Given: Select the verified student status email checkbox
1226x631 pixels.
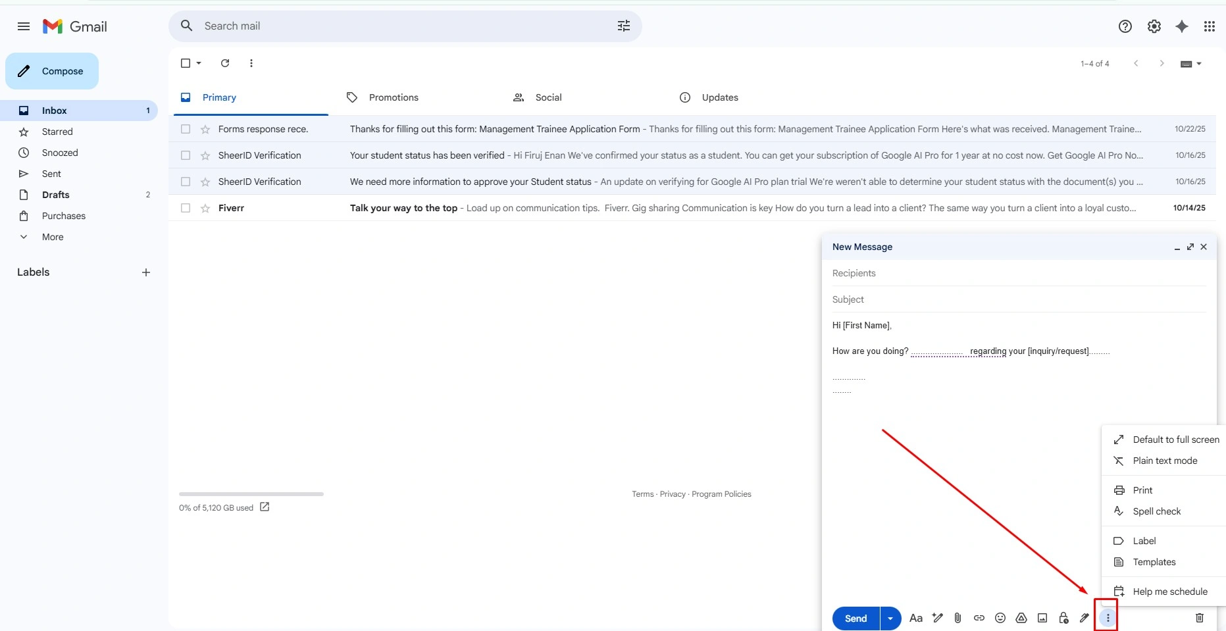Looking at the screenshot, I should click(x=186, y=155).
